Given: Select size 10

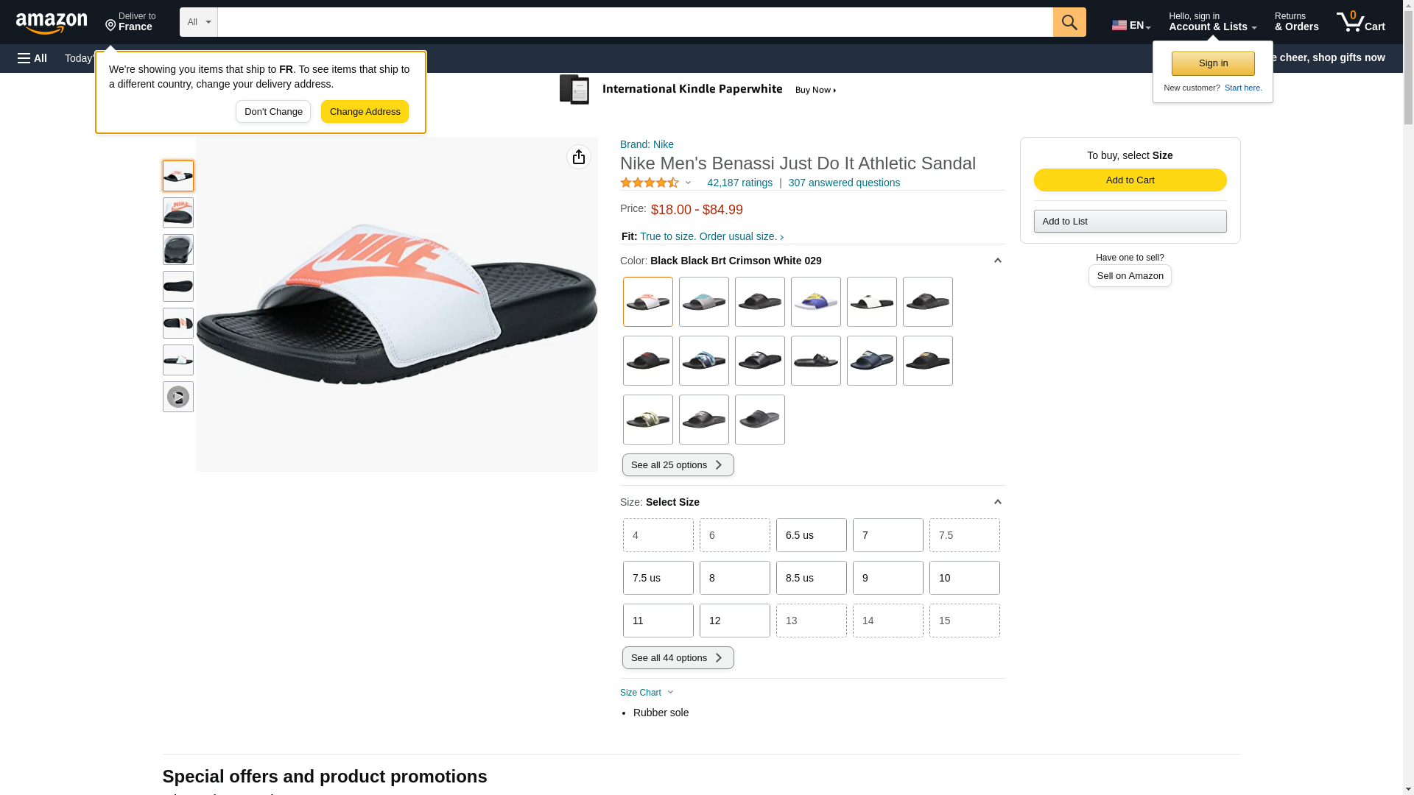Looking at the screenshot, I should click(x=964, y=578).
